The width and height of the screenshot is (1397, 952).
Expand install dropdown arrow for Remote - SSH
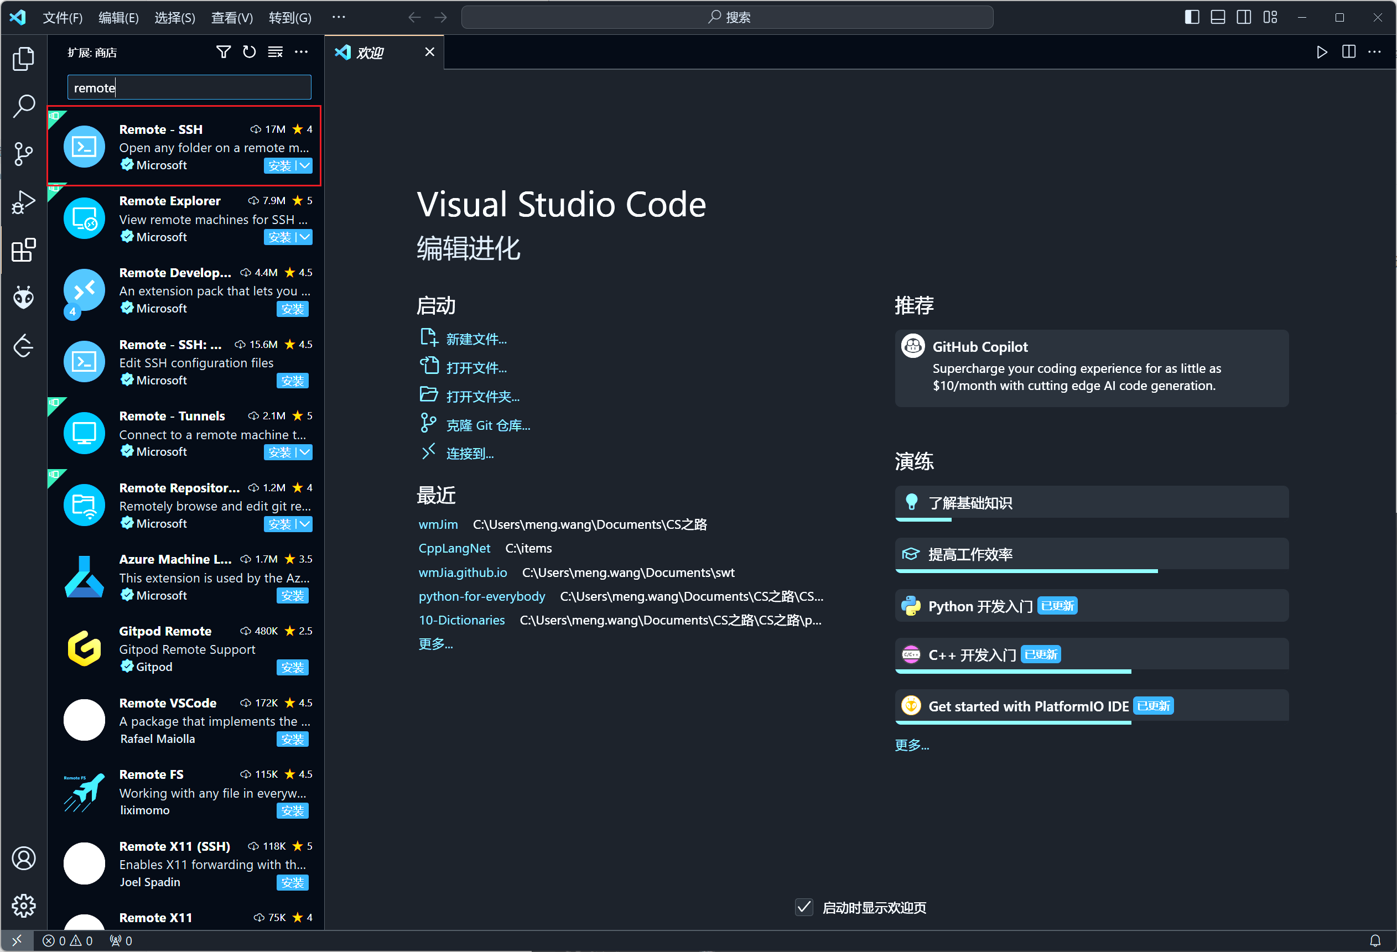tap(305, 165)
